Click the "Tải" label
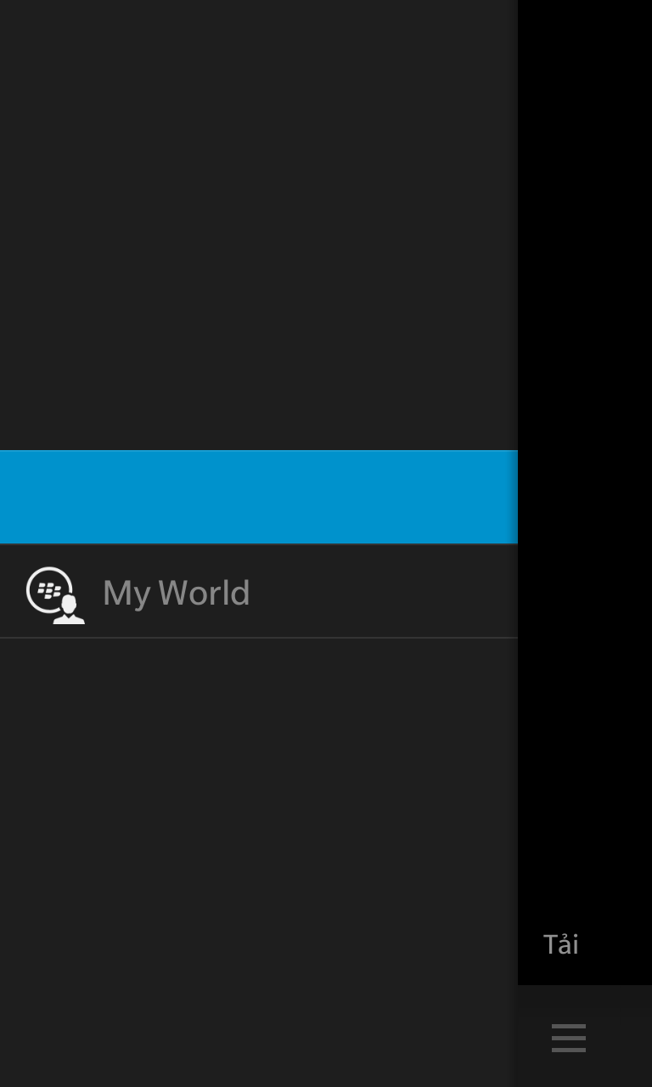Screen dimensions: 652x1087 [x=560, y=944]
